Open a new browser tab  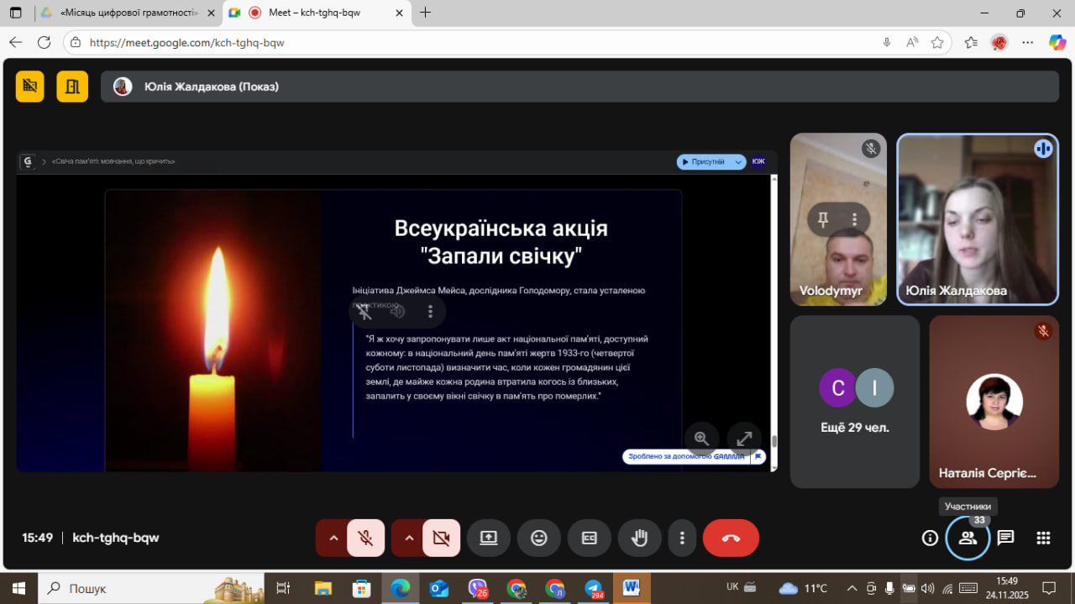[425, 13]
